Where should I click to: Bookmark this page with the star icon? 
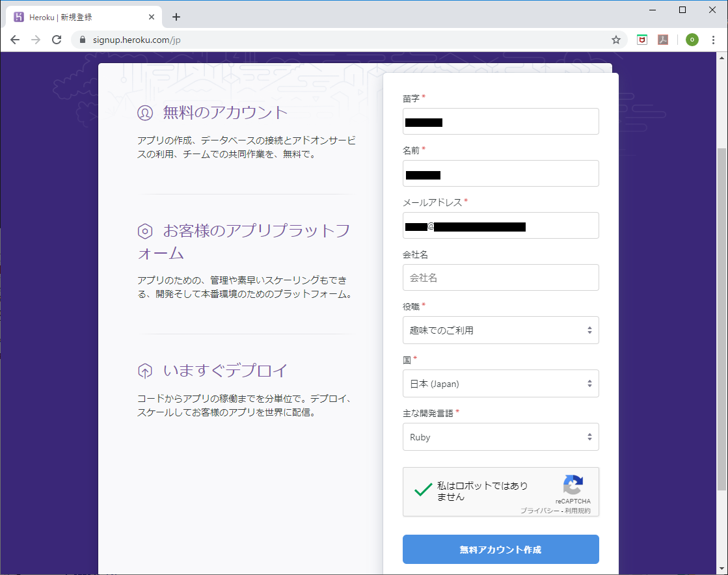click(615, 40)
